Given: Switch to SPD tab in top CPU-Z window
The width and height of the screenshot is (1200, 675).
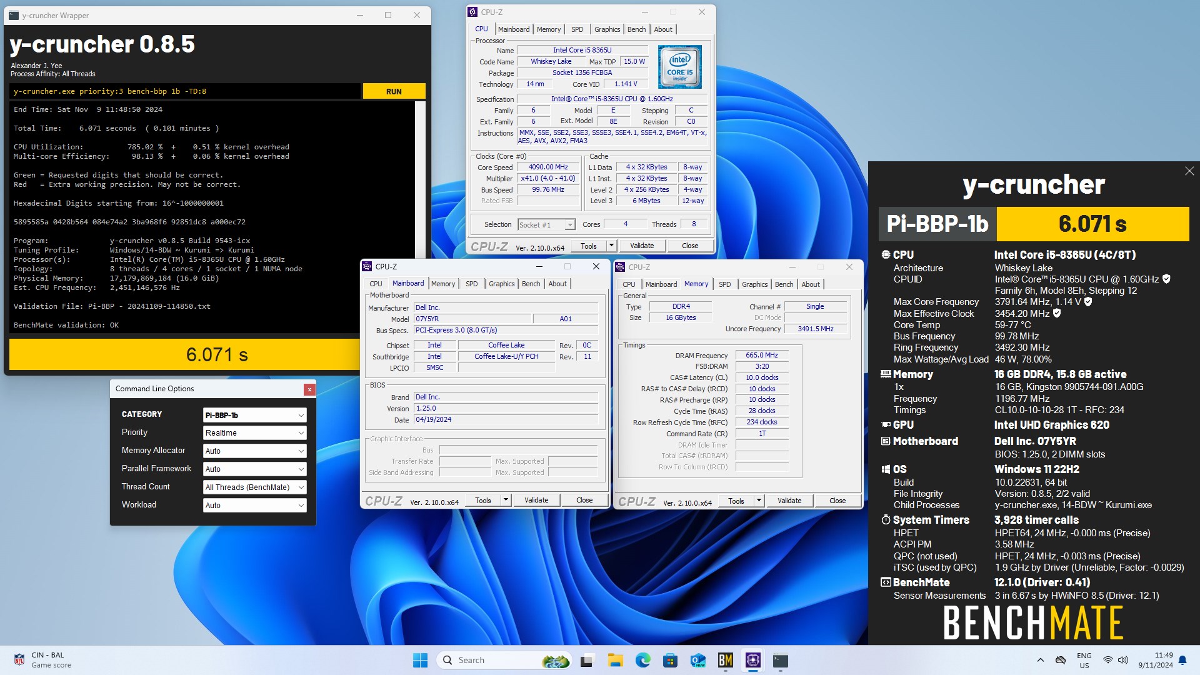Looking at the screenshot, I should point(577,29).
